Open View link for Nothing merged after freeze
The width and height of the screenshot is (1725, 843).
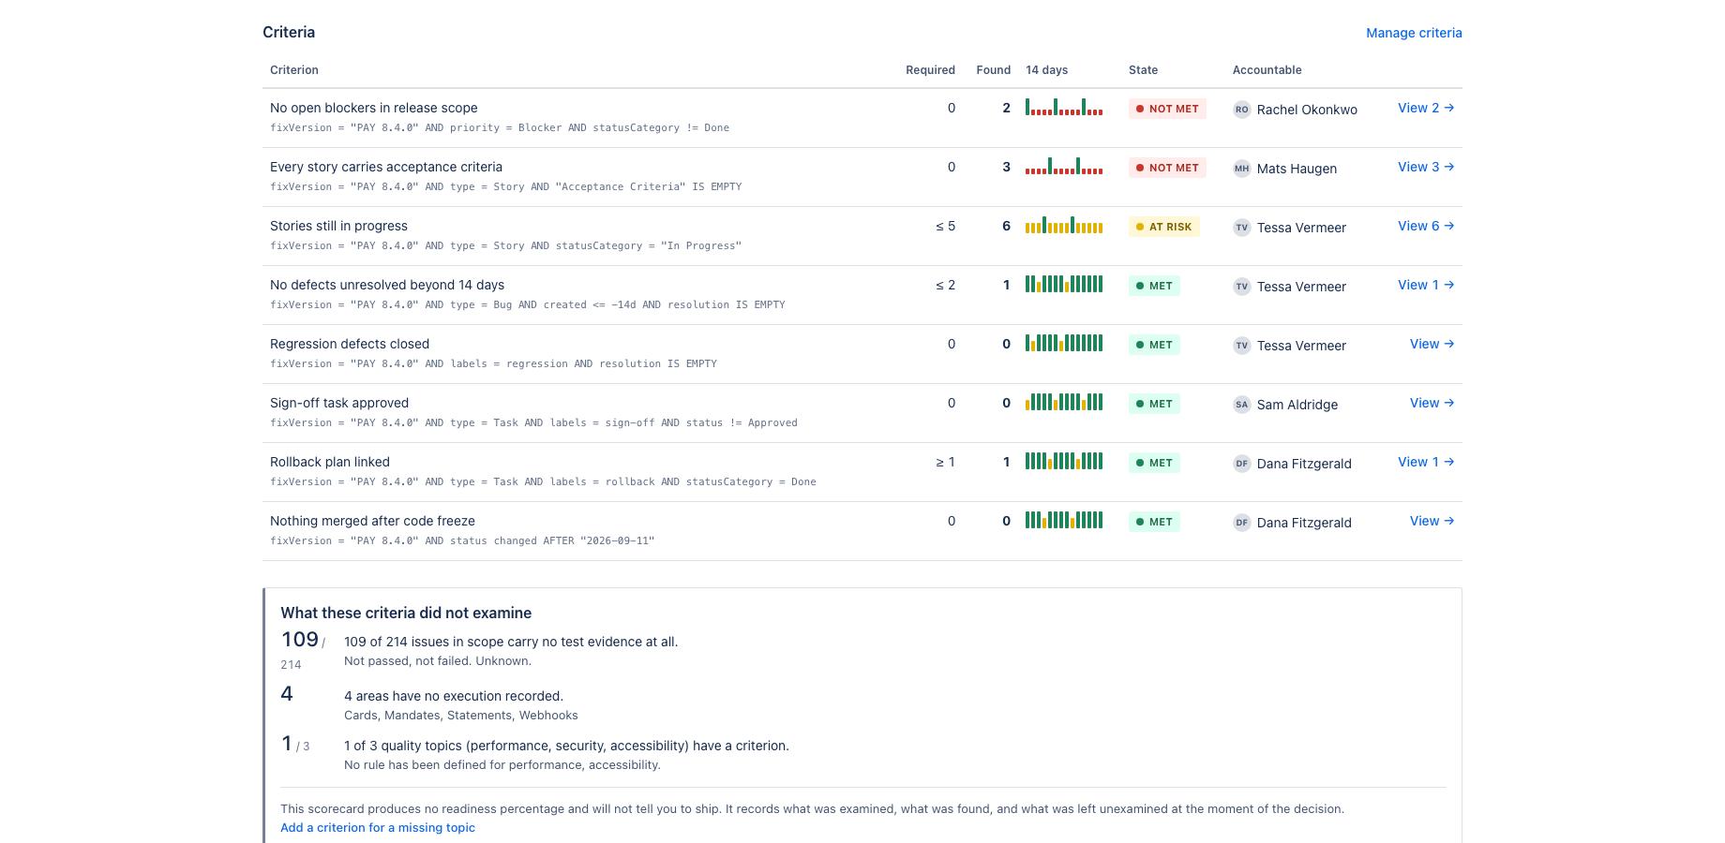1432,521
